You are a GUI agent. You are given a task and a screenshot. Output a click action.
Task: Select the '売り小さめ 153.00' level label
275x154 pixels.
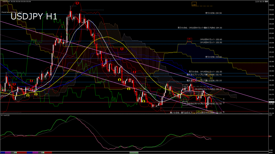click(214, 57)
